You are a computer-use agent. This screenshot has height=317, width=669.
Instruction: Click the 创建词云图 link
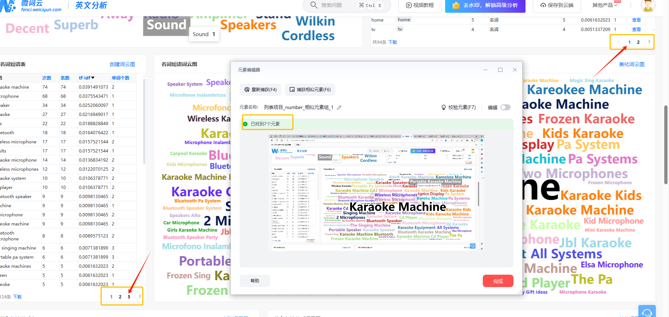tap(122, 64)
